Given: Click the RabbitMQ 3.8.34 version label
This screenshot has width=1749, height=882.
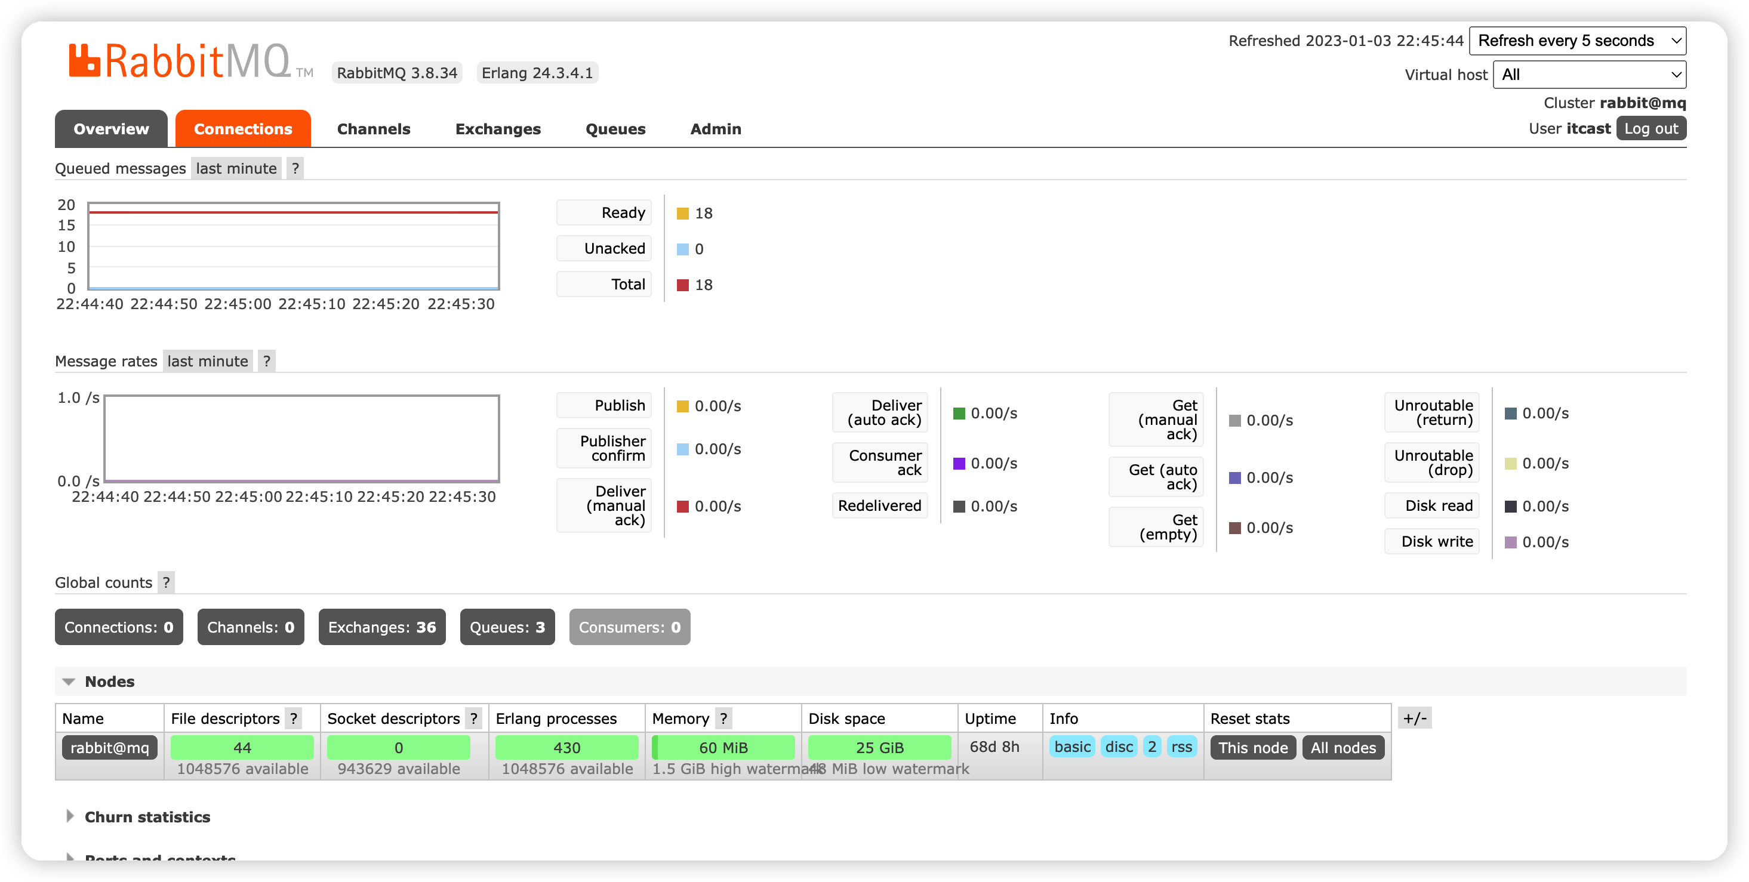Looking at the screenshot, I should tap(397, 73).
